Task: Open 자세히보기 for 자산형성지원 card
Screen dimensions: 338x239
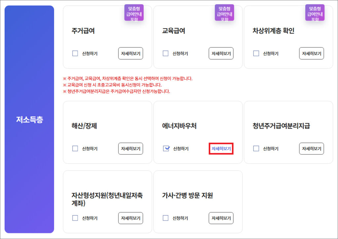Action: tap(130, 218)
